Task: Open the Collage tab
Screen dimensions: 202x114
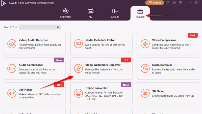Action: (x=115, y=13)
